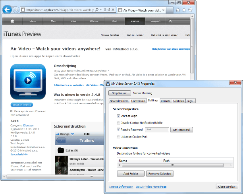Switch to Shared Folders tab

coord(119,101)
